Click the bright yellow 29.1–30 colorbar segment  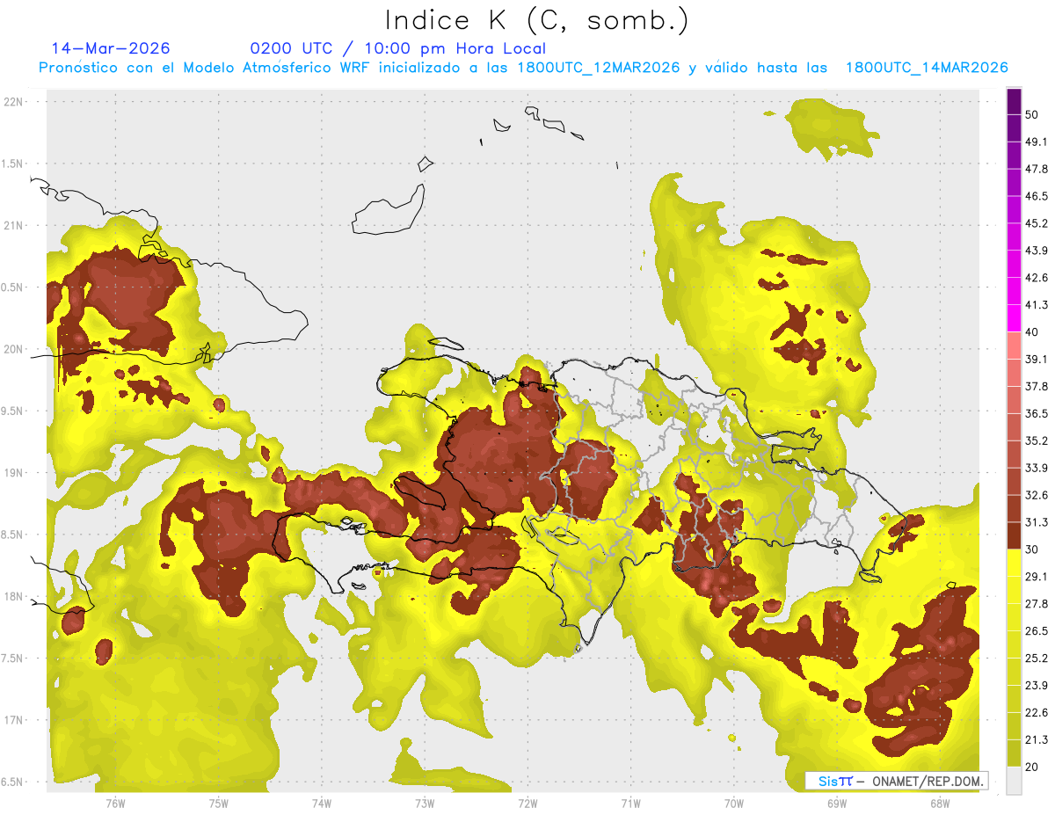click(x=1014, y=563)
